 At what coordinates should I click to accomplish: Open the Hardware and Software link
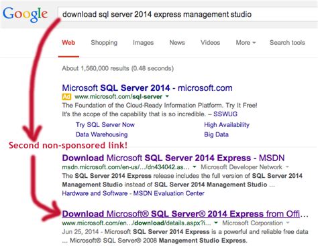(x=95, y=193)
